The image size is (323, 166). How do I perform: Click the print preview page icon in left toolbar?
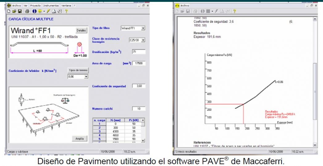(54, 11)
